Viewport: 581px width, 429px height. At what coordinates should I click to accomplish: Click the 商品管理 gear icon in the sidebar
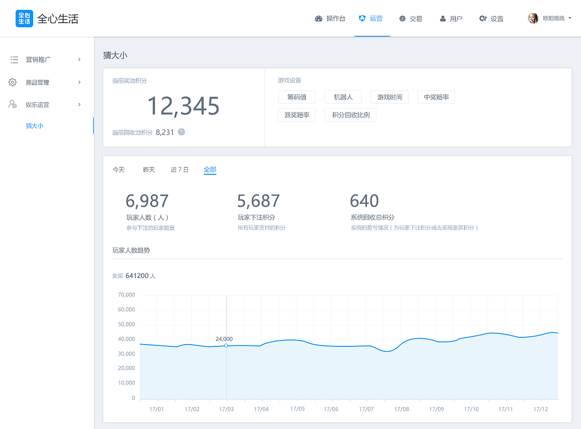tap(13, 82)
